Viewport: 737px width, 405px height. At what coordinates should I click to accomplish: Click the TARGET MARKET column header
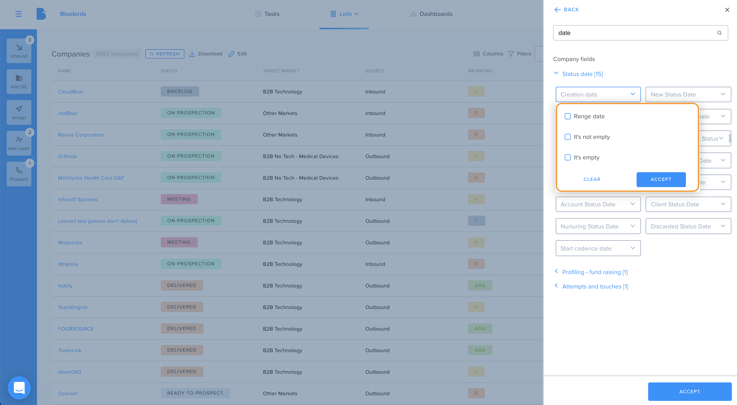pyautogui.click(x=281, y=71)
